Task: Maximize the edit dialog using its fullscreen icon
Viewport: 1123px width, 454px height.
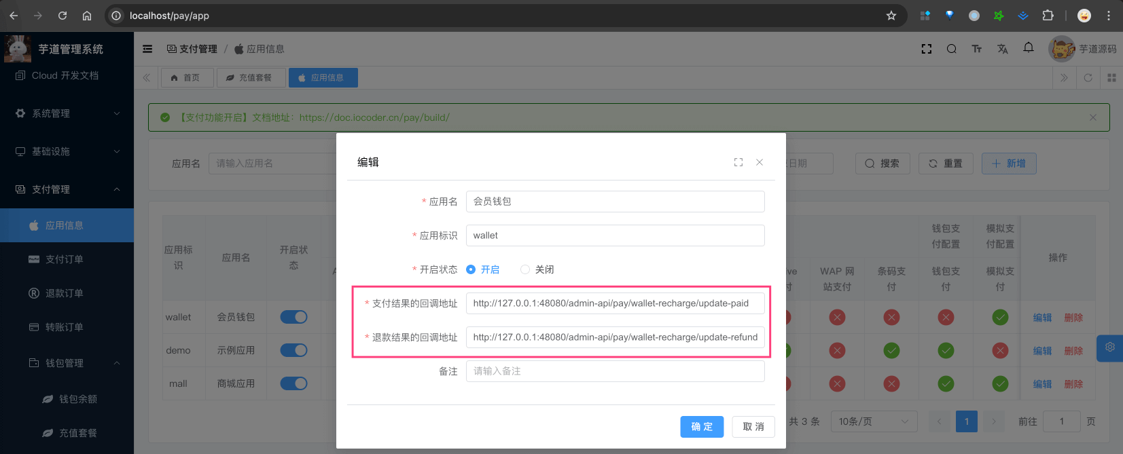Action: pyautogui.click(x=738, y=162)
